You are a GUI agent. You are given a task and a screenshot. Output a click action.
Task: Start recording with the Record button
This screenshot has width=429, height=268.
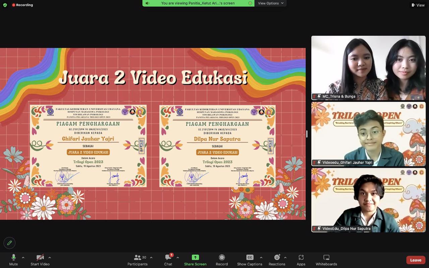coord(222,260)
